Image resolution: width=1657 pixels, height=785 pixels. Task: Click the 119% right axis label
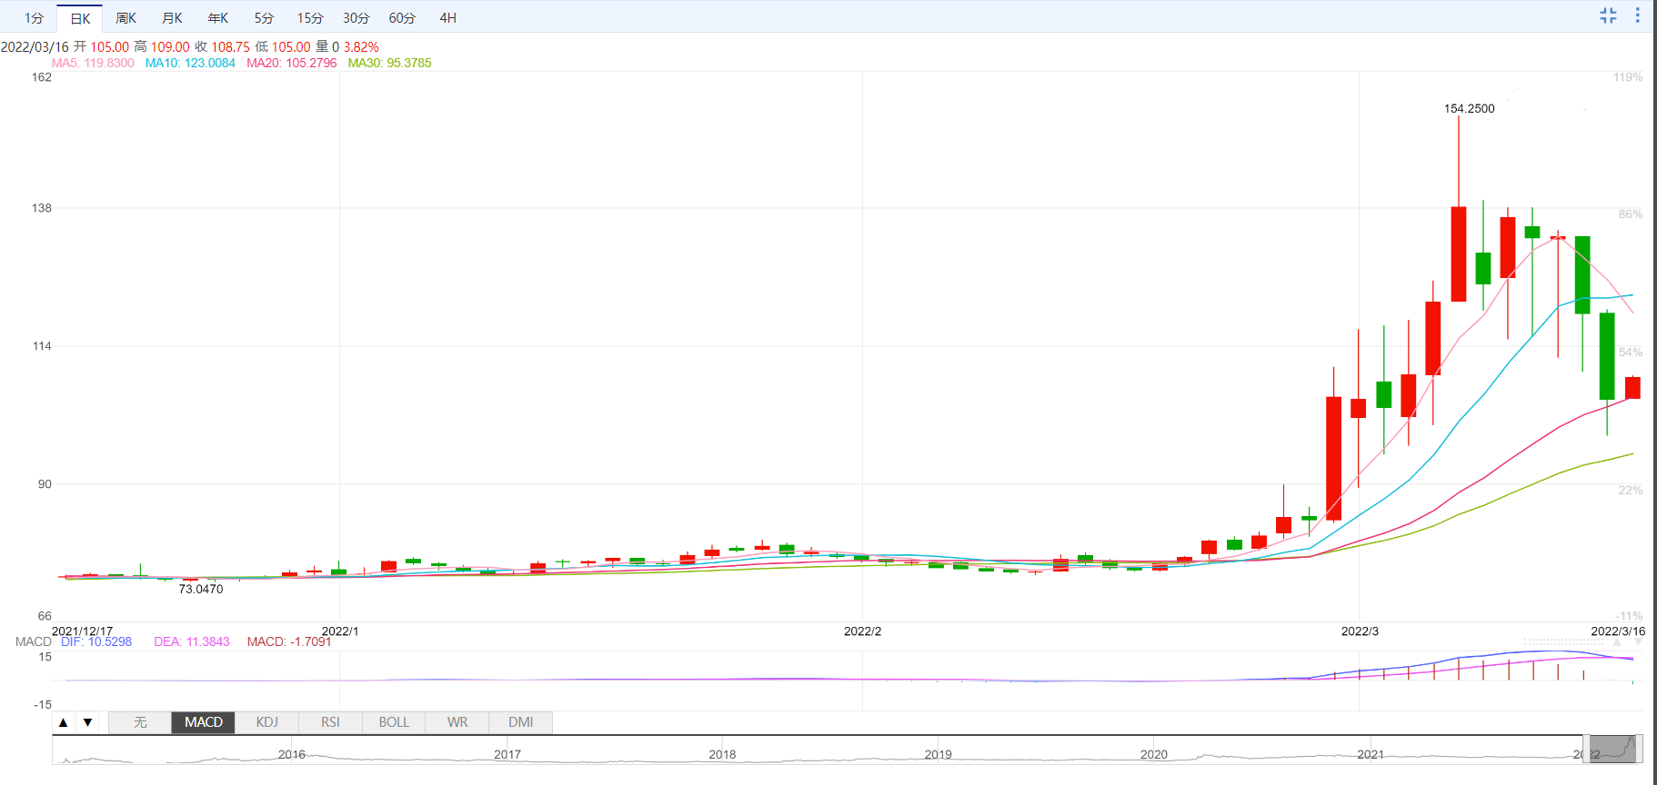(x=1628, y=77)
